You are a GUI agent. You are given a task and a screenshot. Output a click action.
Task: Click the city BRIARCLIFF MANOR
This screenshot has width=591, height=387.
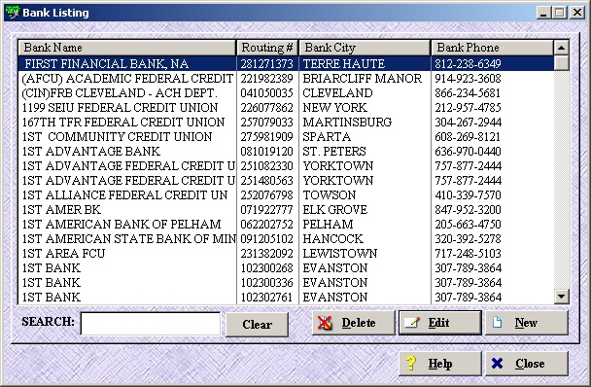[x=363, y=78]
